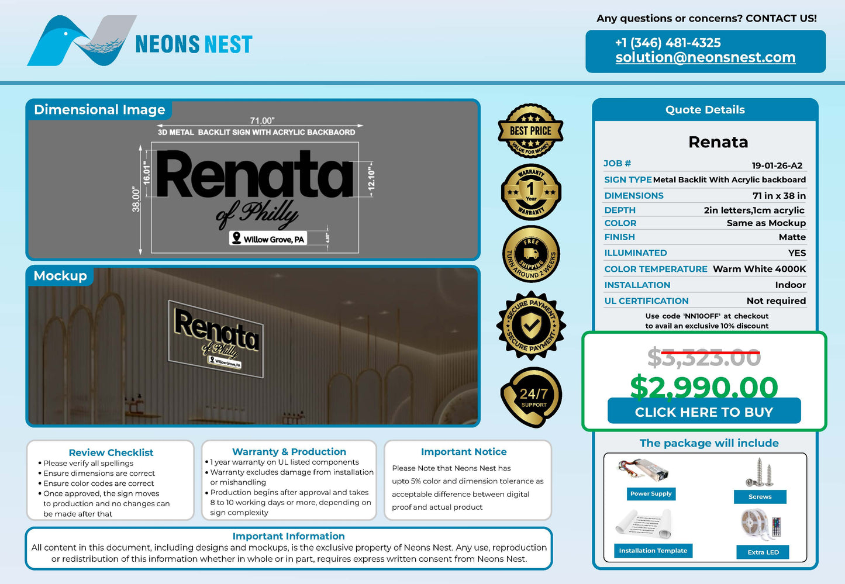Click the Free Shipping truck badge
The height and width of the screenshot is (584, 845).
pos(531,254)
